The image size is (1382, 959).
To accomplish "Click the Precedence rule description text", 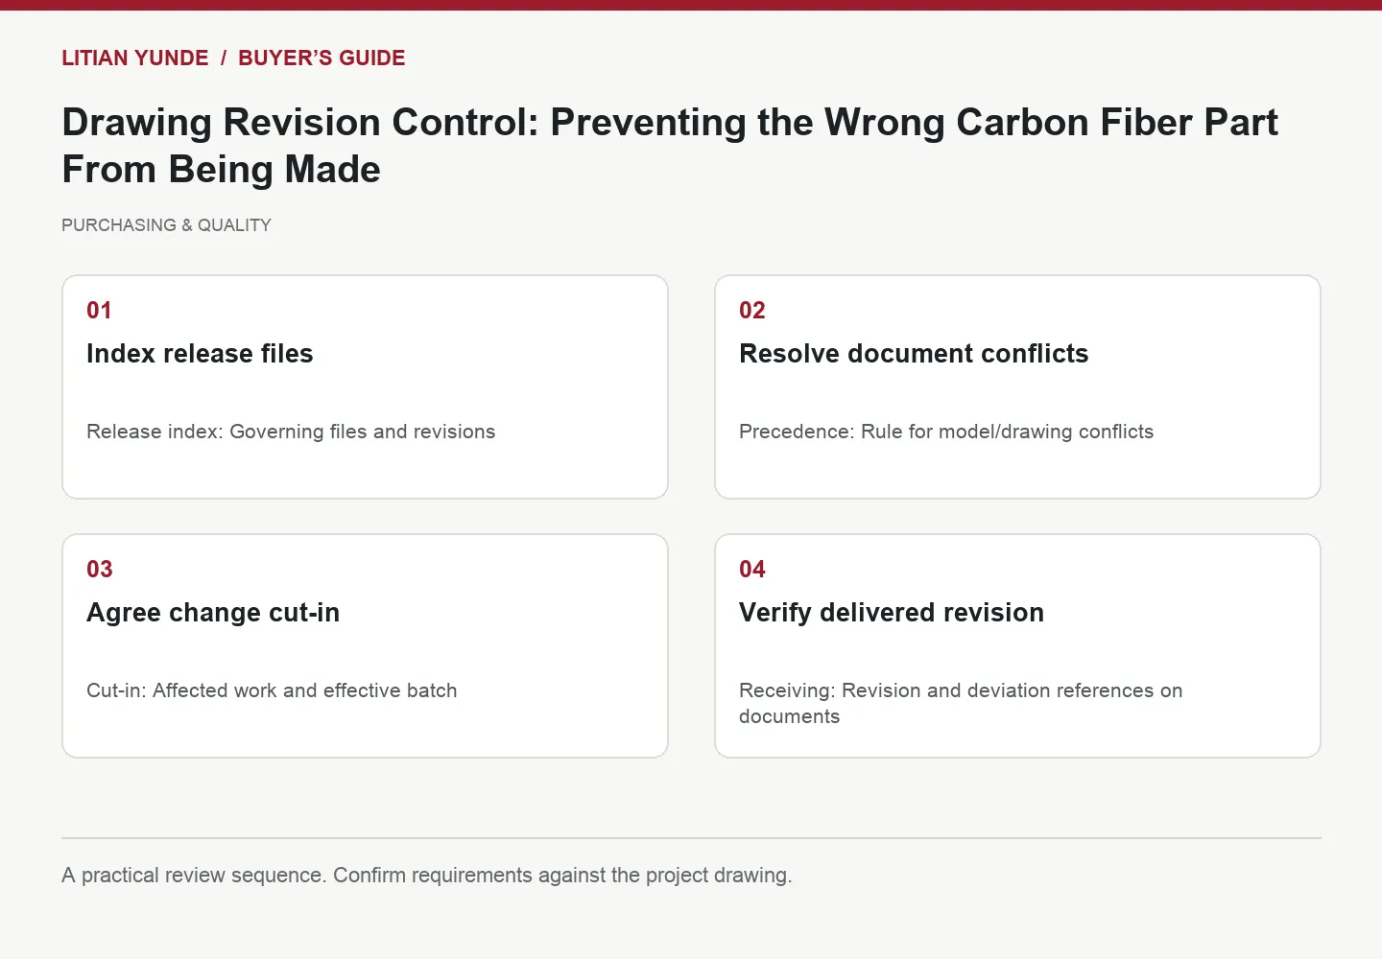I will pyautogui.click(x=946, y=432).
